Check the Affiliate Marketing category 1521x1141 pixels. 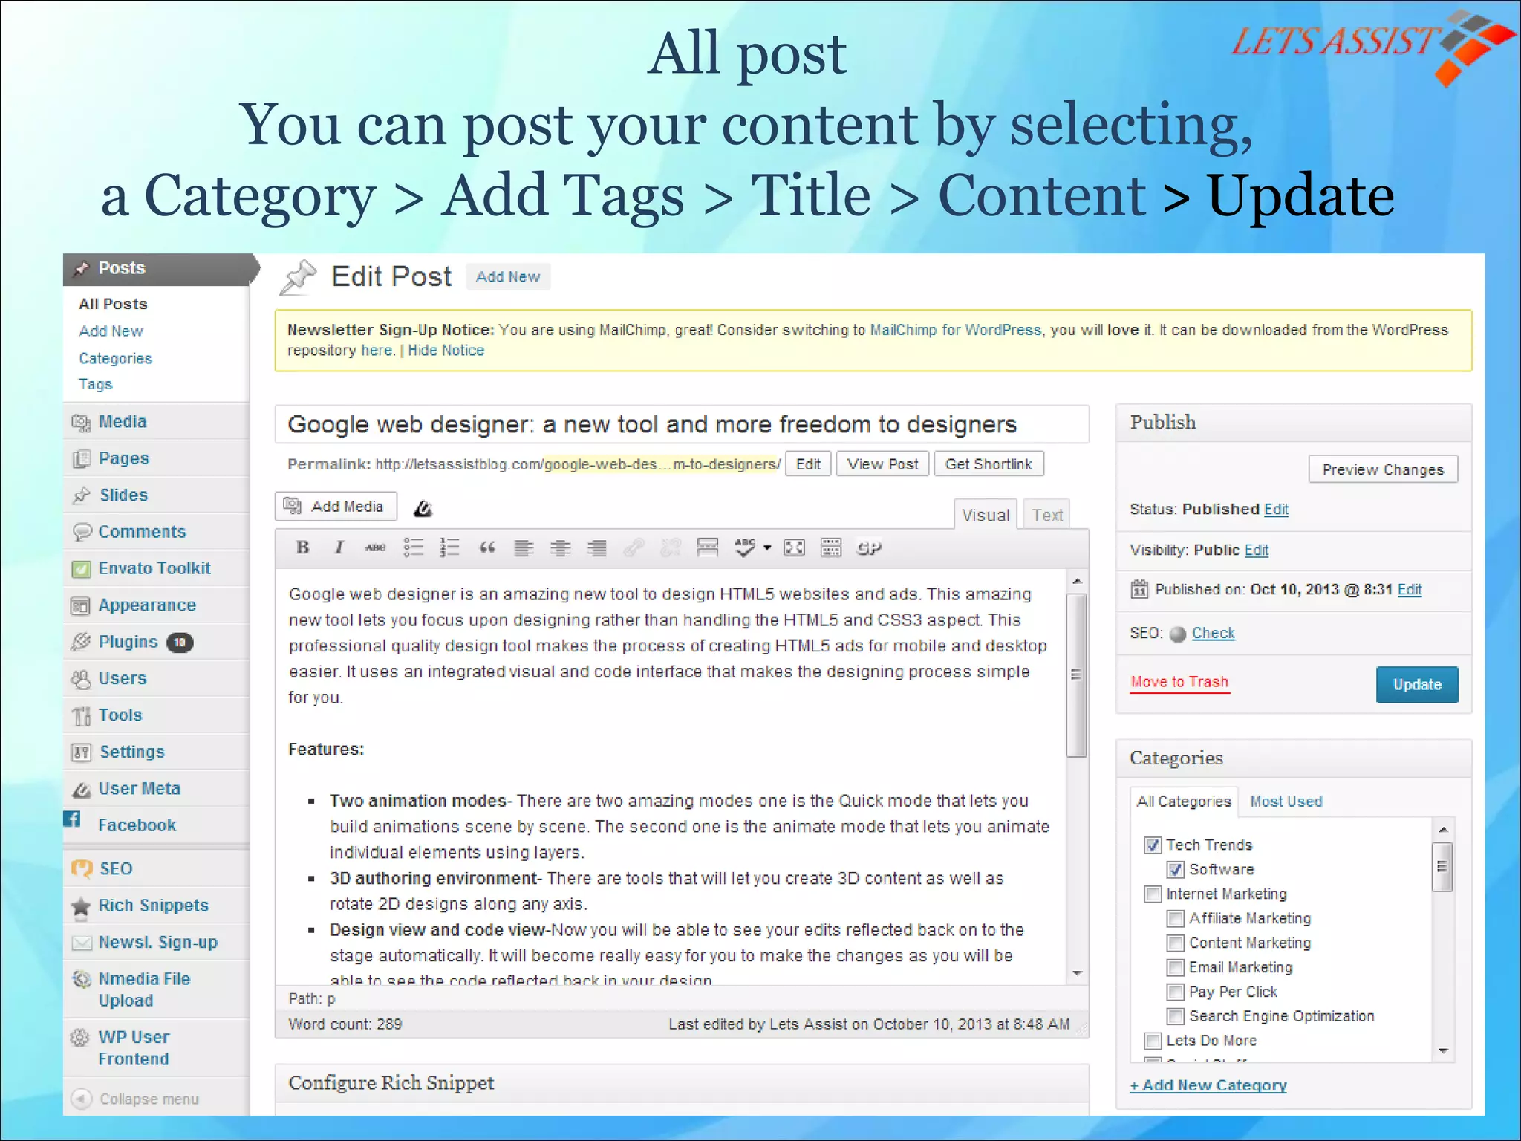pyautogui.click(x=1176, y=919)
